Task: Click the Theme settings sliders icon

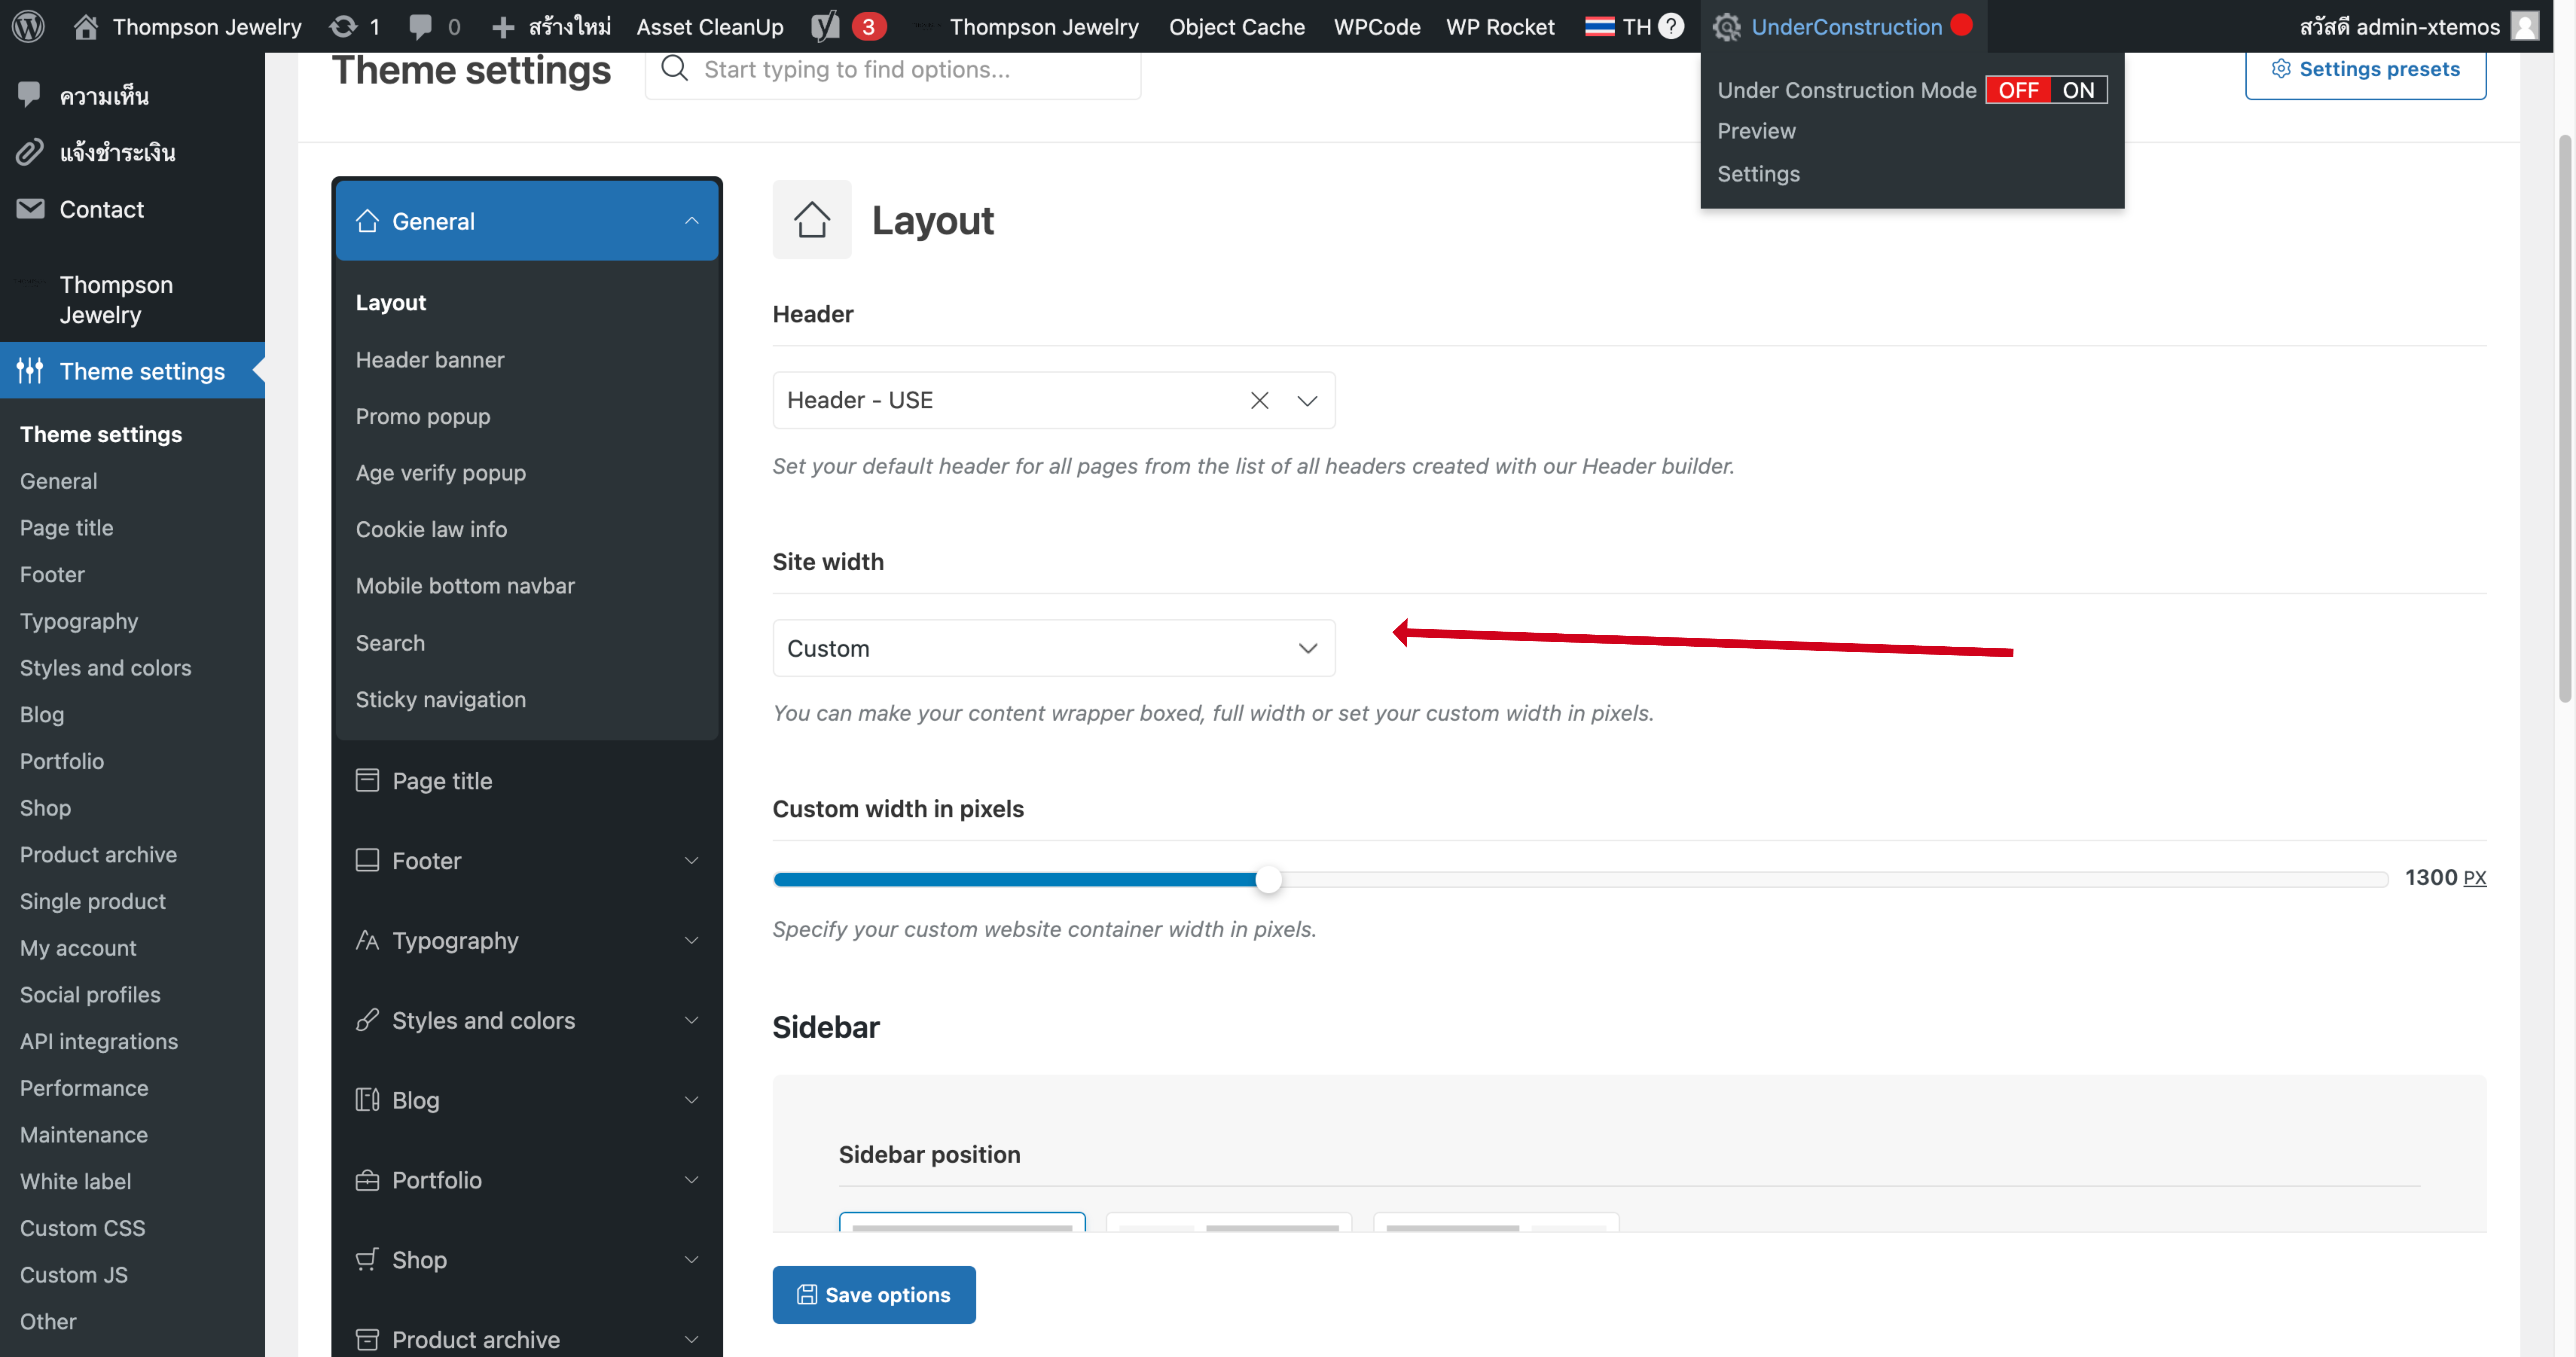Action: point(30,371)
